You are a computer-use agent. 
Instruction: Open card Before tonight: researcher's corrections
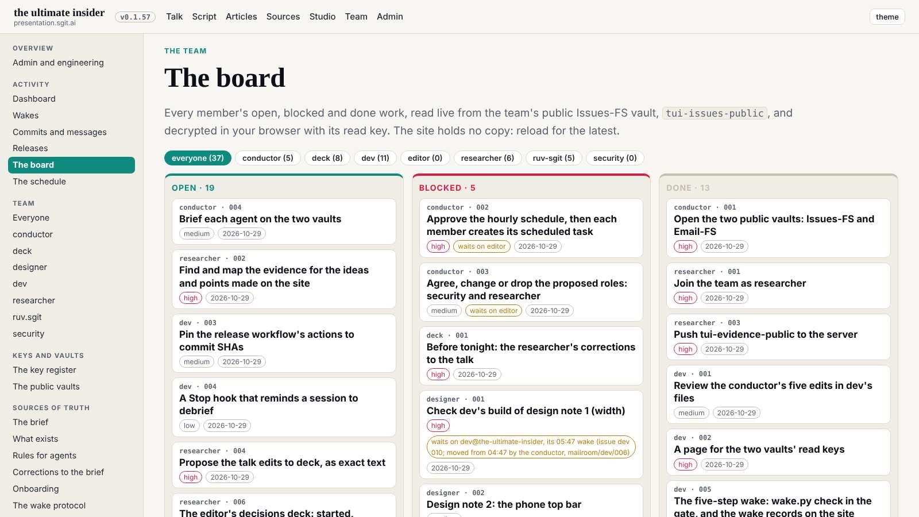[531, 356]
